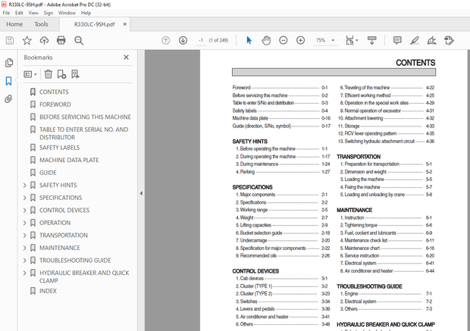
Task: Close the Bookmarks panel
Action: click(126, 58)
